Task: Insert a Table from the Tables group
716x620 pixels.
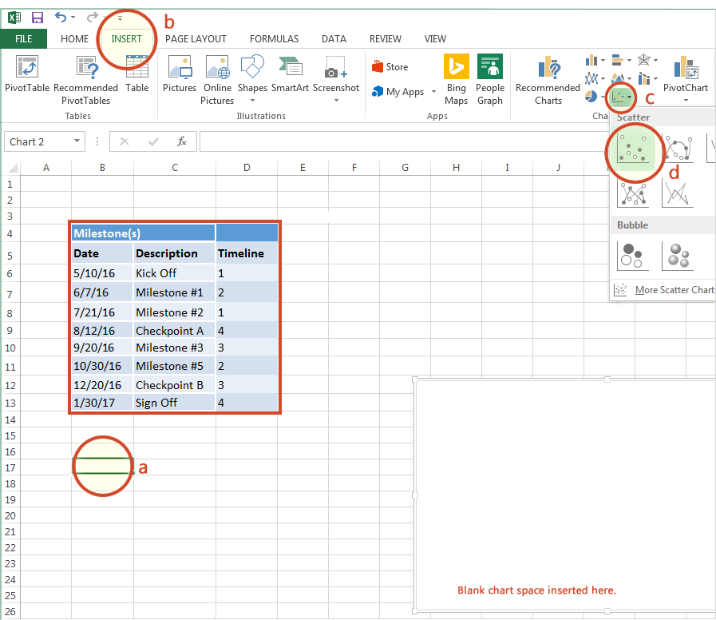Action: pyautogui.click(x=136, y=76)
